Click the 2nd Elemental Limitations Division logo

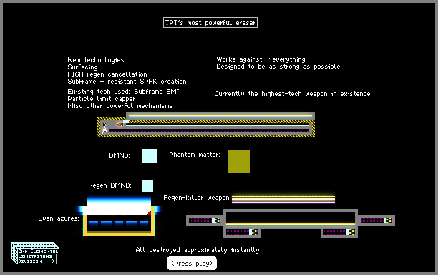tap(35, 253)
